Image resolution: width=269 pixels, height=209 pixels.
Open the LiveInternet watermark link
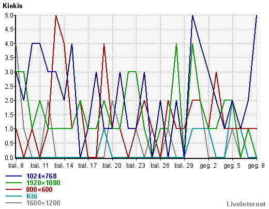[246, 204]
